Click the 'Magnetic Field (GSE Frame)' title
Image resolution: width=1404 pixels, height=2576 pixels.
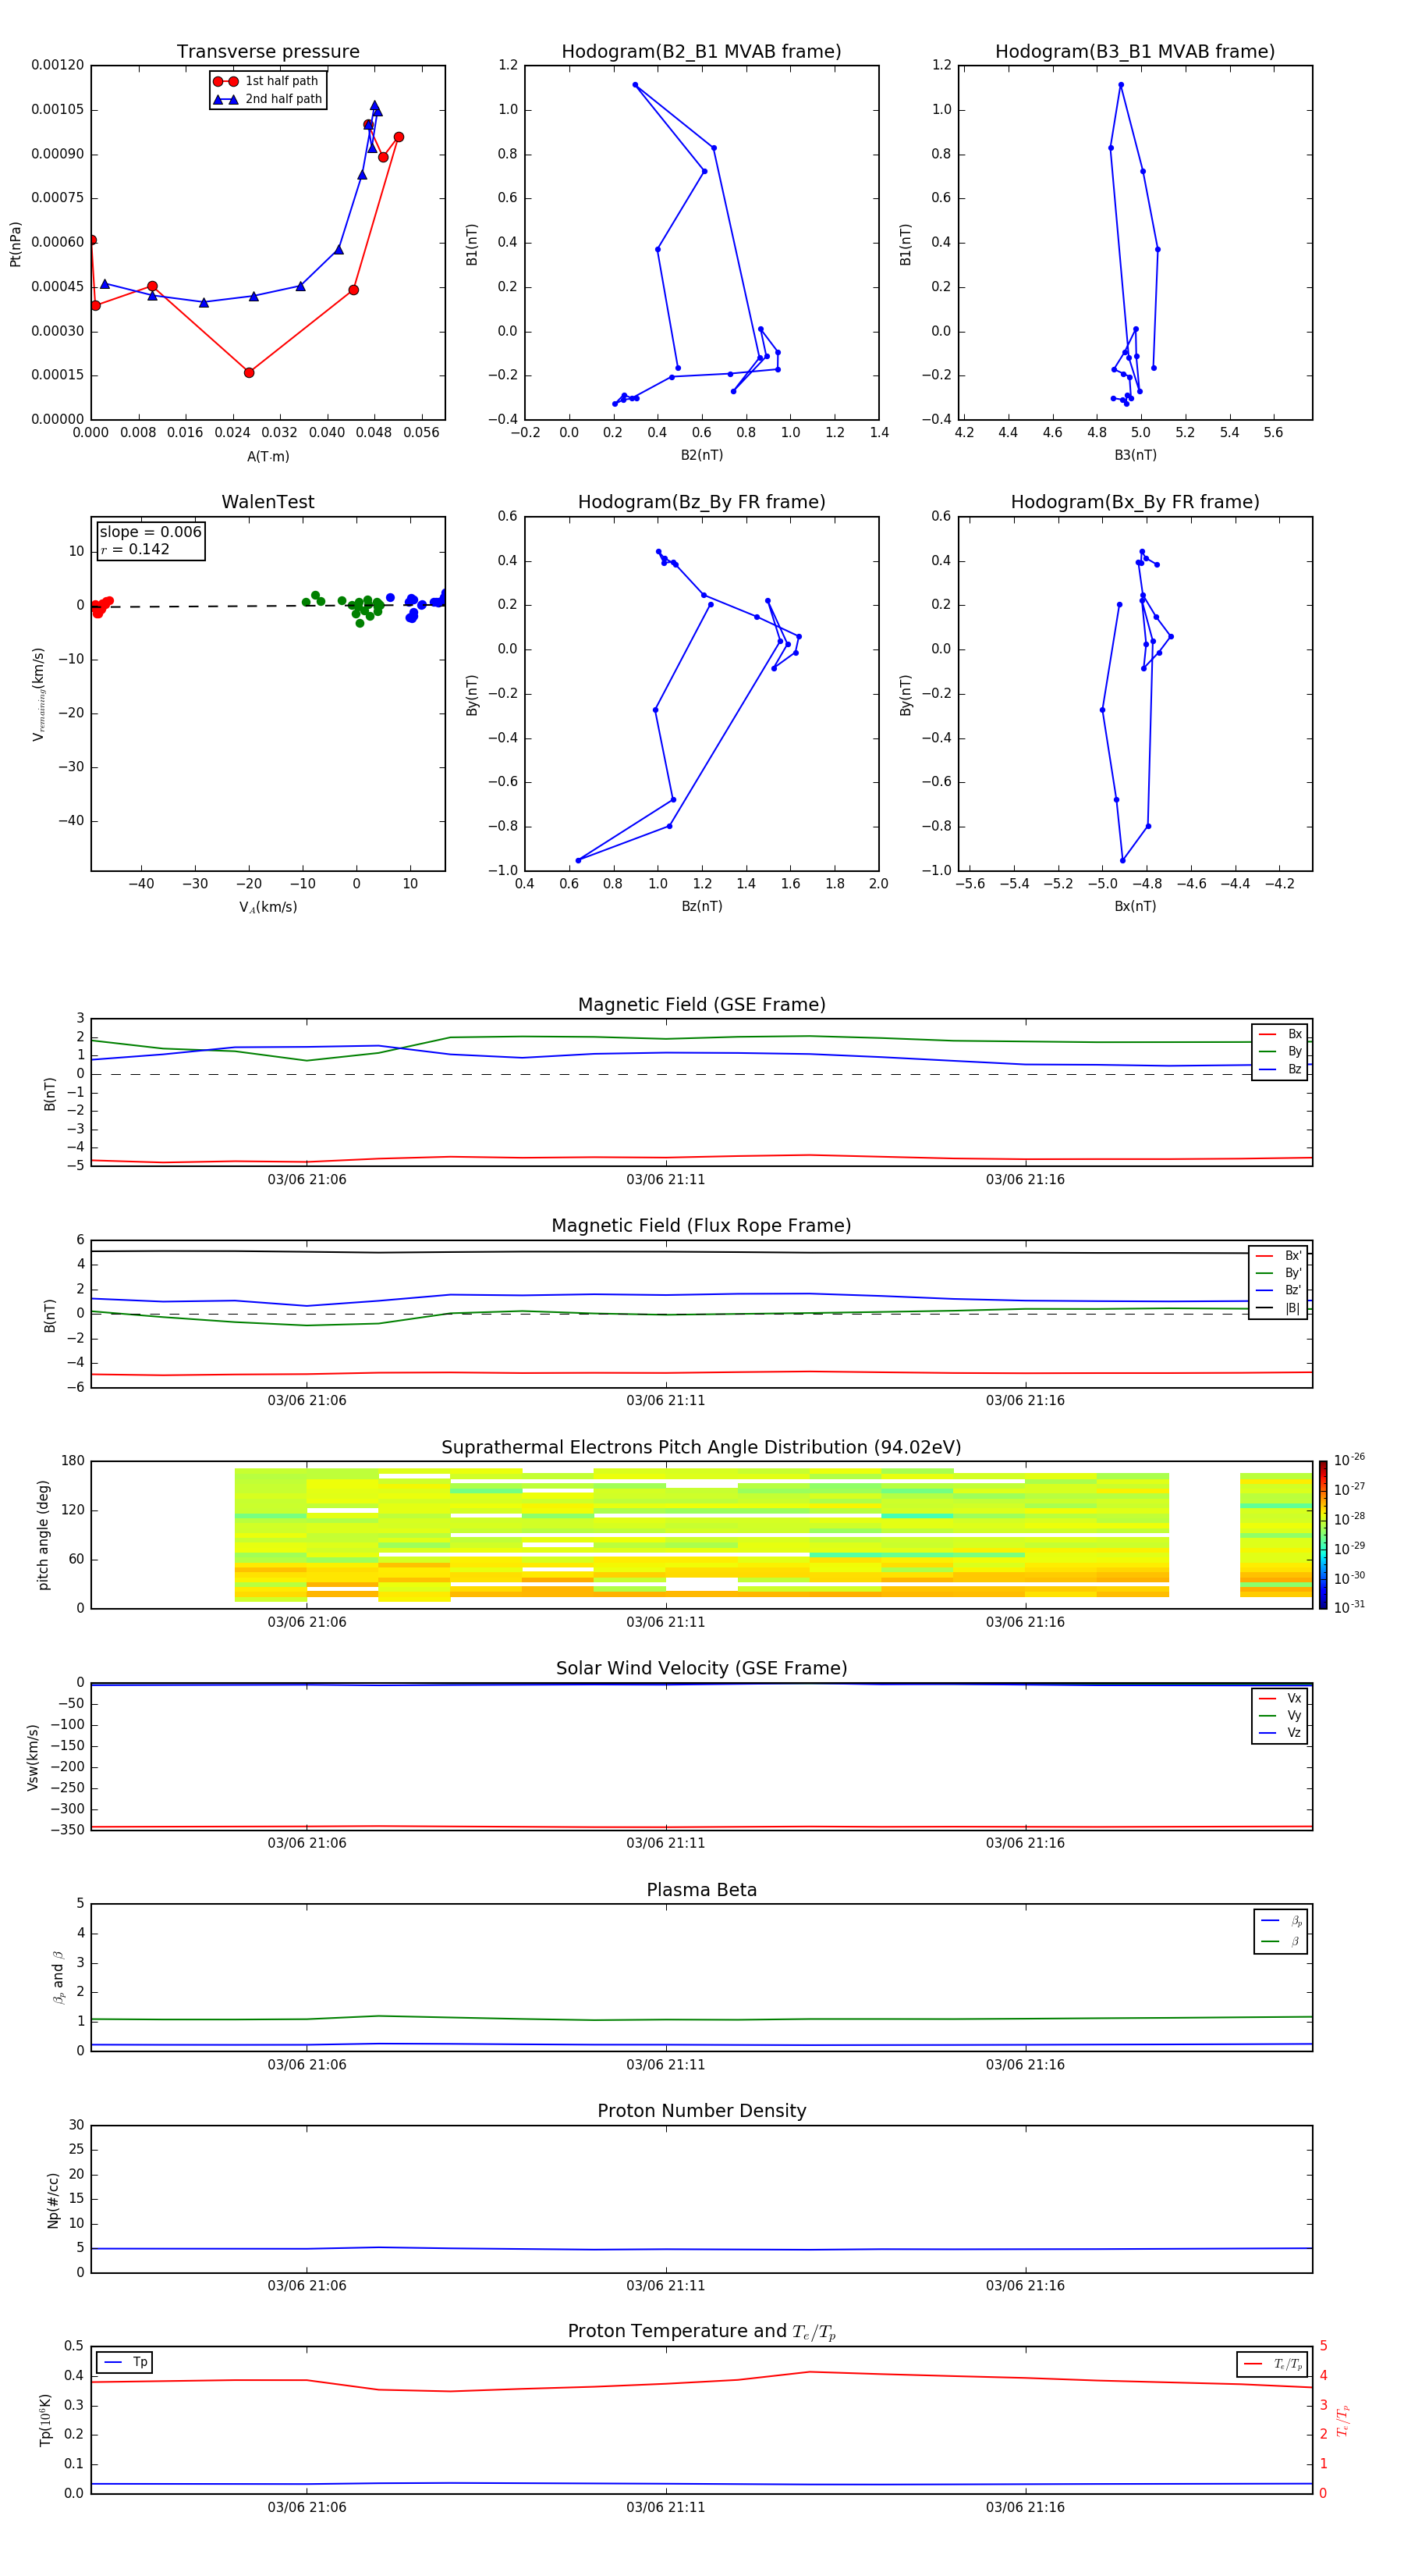coord(701,1005)
